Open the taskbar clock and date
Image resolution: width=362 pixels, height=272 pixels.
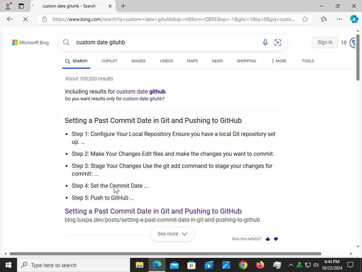[x=332, y=265]
